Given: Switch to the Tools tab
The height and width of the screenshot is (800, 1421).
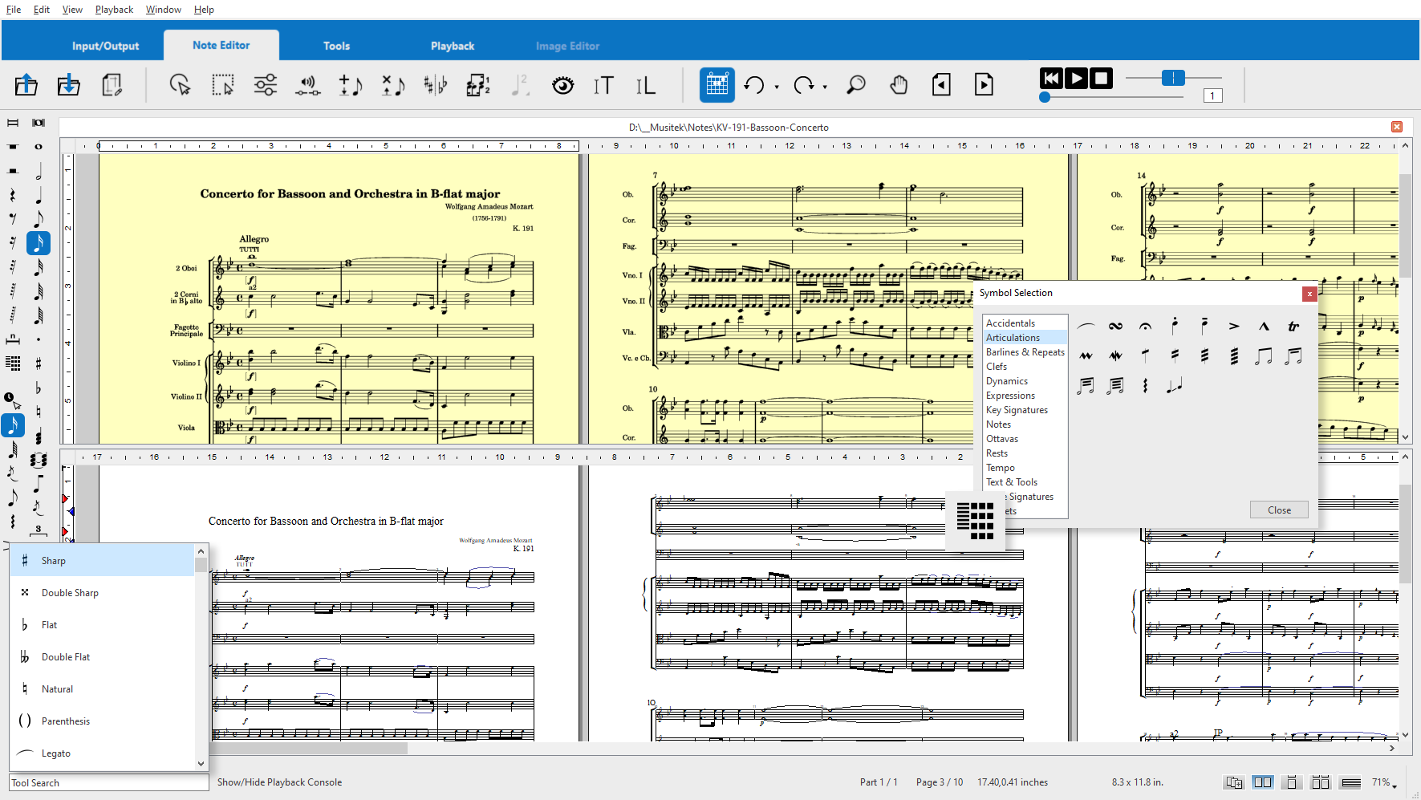Looking at the screenshot, I should [336, 46].
